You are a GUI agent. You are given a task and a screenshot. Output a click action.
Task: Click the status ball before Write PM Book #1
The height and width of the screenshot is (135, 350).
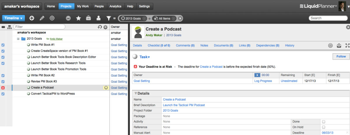(x=29, y=45)
